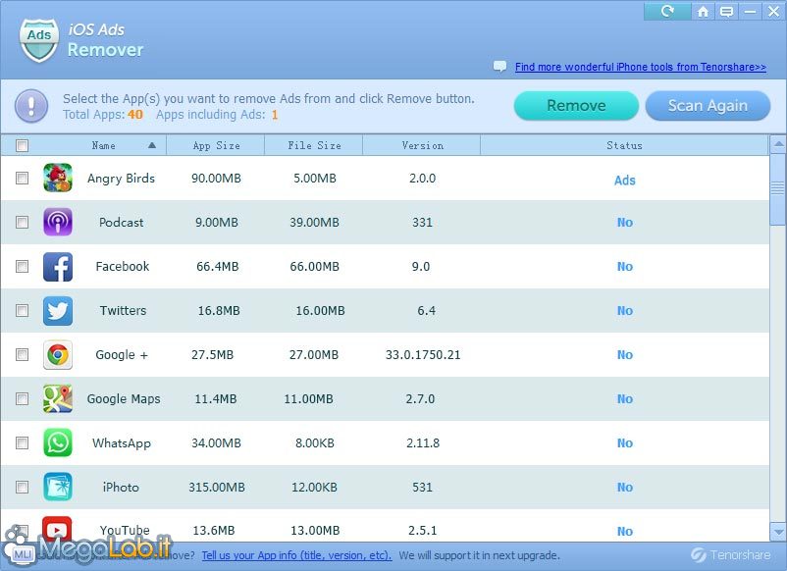
Task: Check the Podcast row checkbox
Action: (x=23, y=222)
